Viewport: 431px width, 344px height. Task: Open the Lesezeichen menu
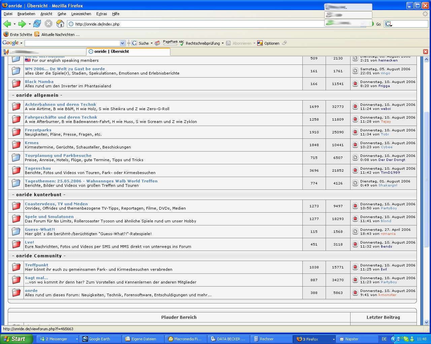81,14
